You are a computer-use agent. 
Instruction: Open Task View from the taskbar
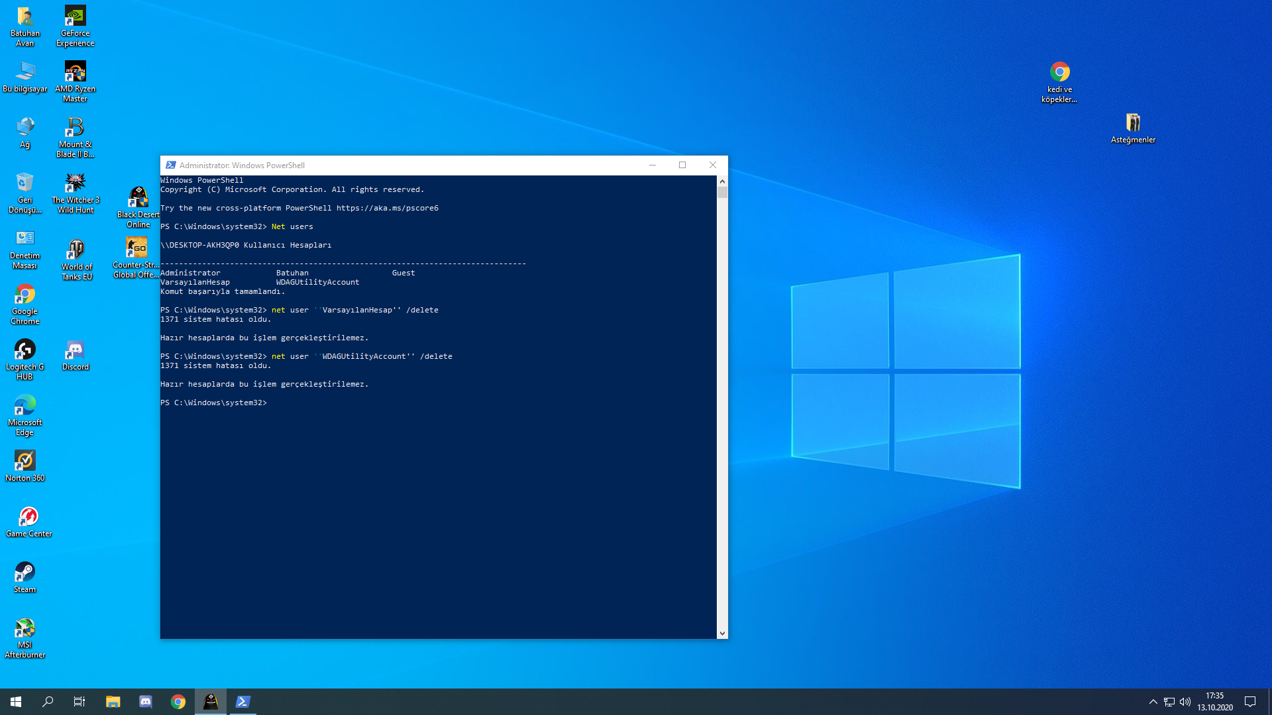79,702
